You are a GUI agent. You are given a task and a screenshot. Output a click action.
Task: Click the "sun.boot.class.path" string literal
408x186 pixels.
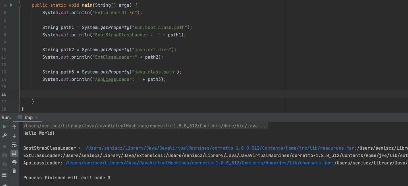point(161,27)
